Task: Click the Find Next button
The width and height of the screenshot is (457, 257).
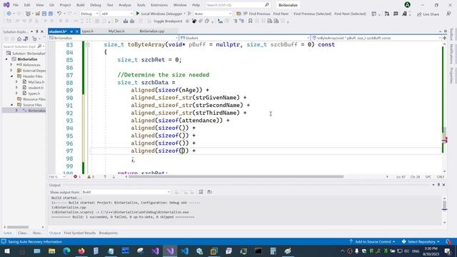Action: (281, 14)
